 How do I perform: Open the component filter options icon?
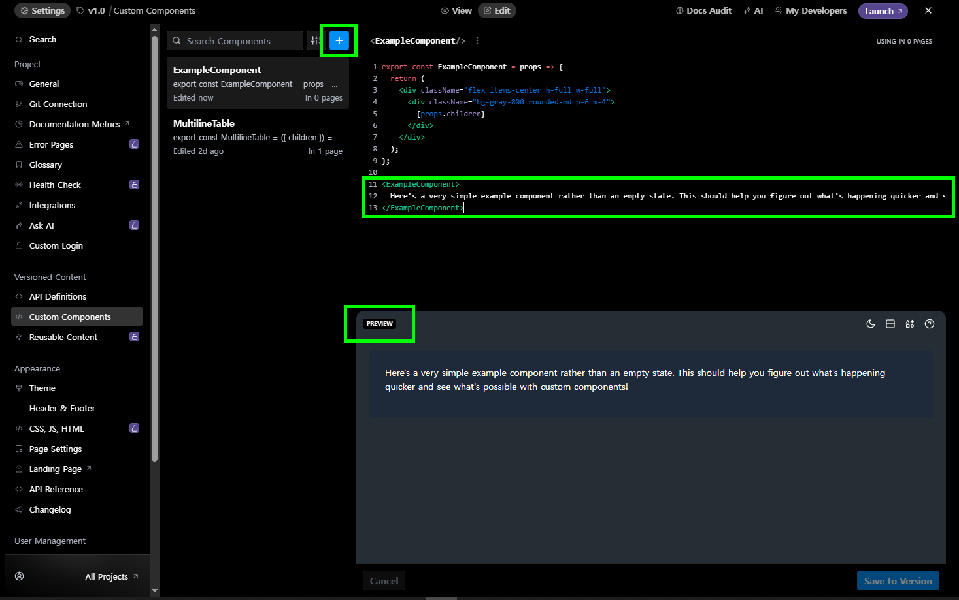point(315,40)
